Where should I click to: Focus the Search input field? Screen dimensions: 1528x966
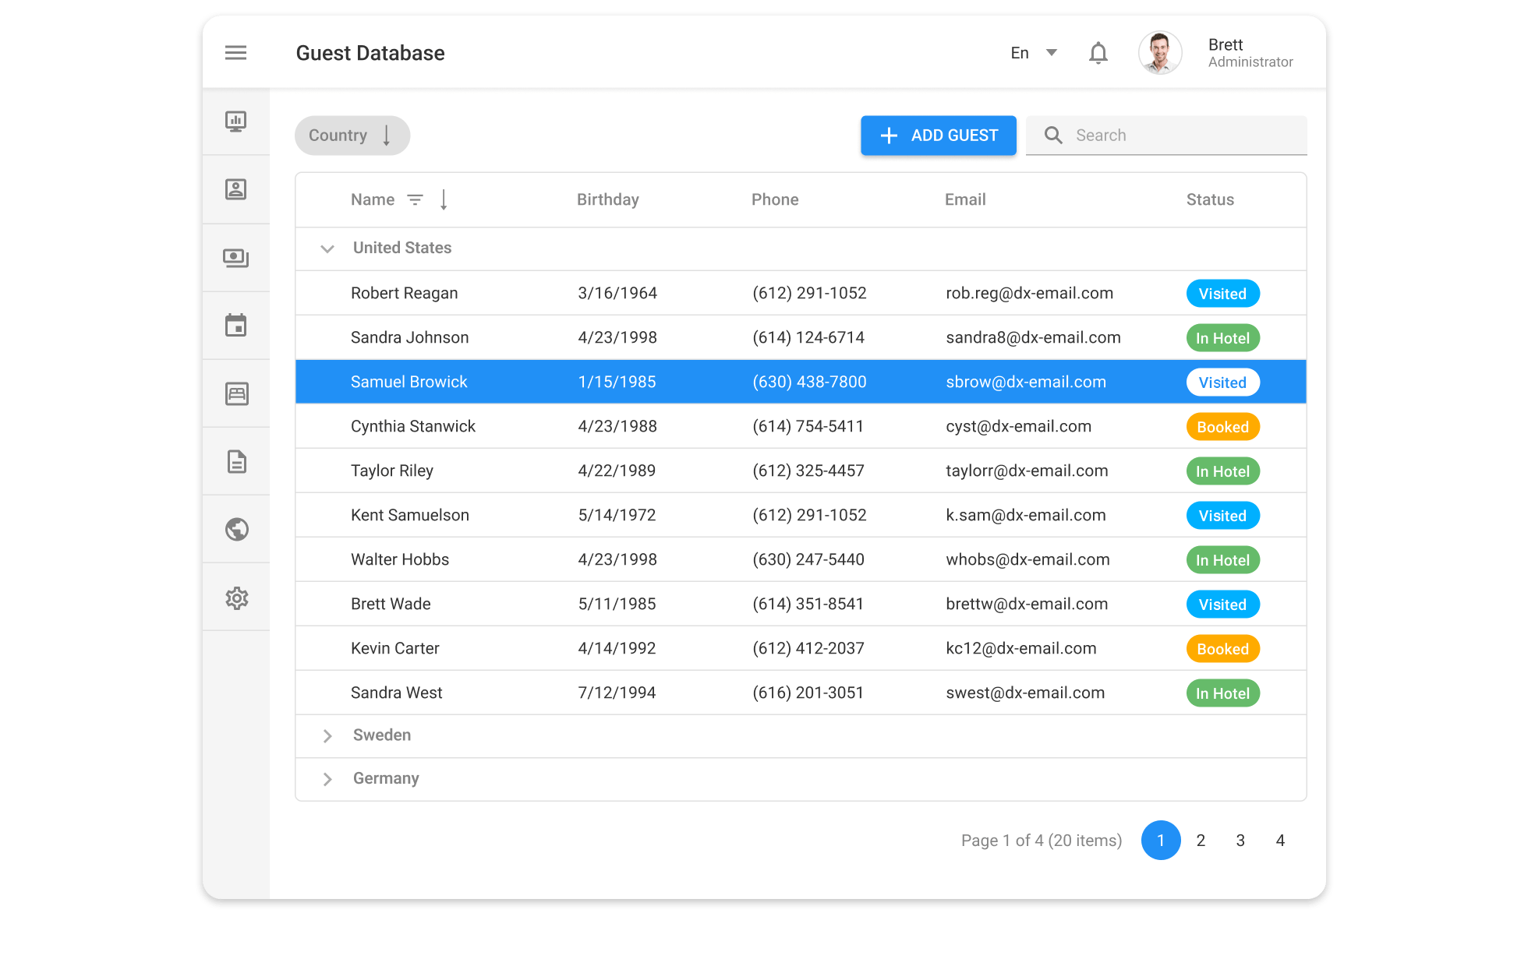tap(1166, 136)
